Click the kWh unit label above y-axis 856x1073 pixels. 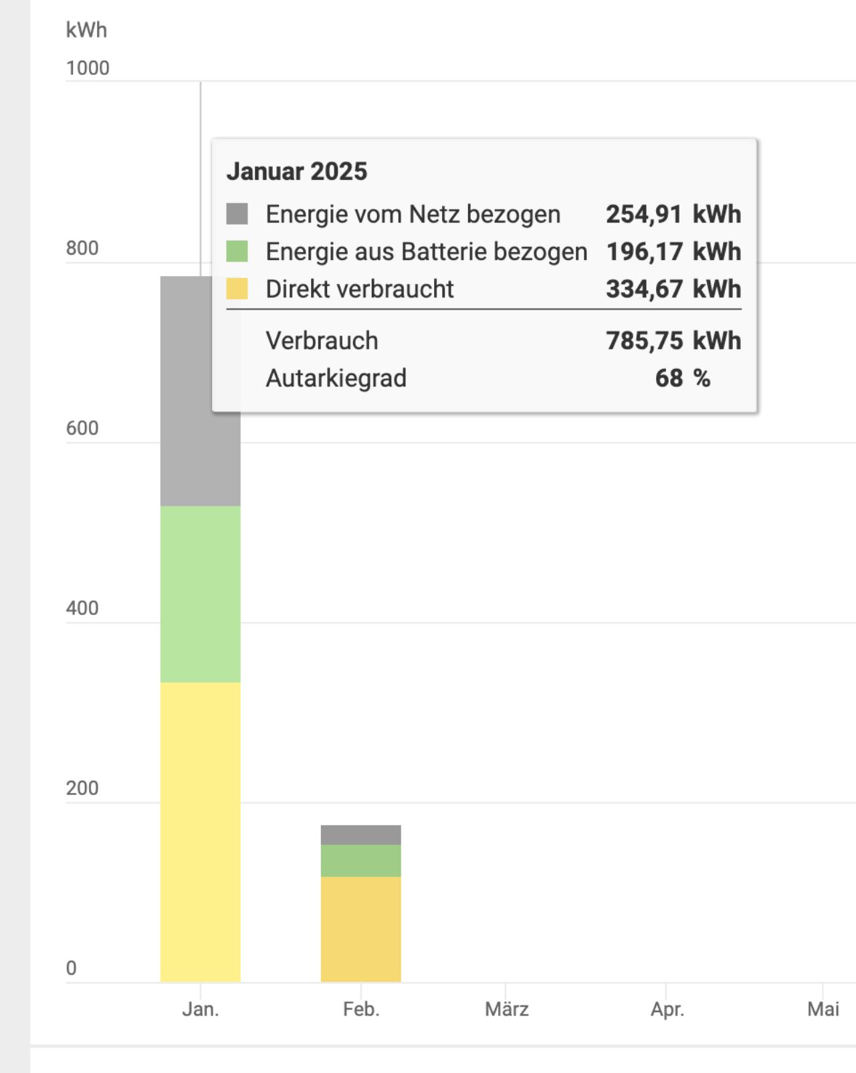tap(86, 30)
